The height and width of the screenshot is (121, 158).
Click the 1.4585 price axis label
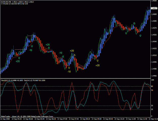coord(154,21)
